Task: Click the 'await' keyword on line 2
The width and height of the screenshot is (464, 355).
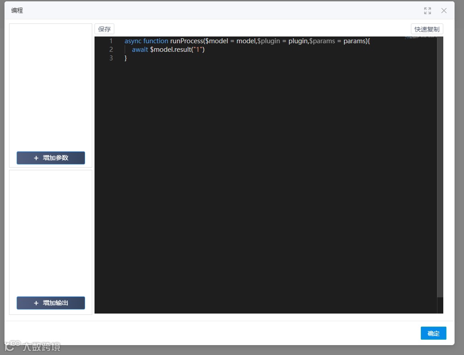Action: click(x=140, y=50)
